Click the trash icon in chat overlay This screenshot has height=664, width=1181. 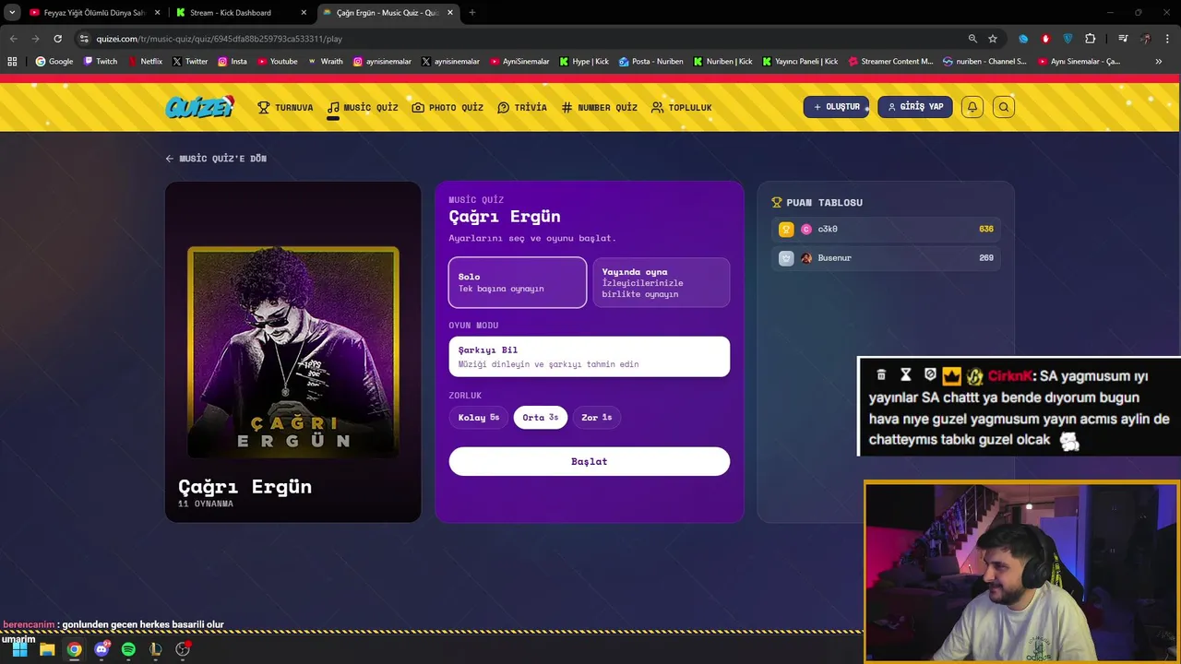pyautogui.click(x=881, y=374)
